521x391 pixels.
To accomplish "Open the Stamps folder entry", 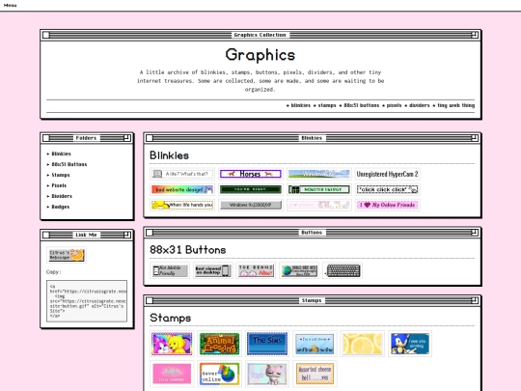I will (61, 175).
